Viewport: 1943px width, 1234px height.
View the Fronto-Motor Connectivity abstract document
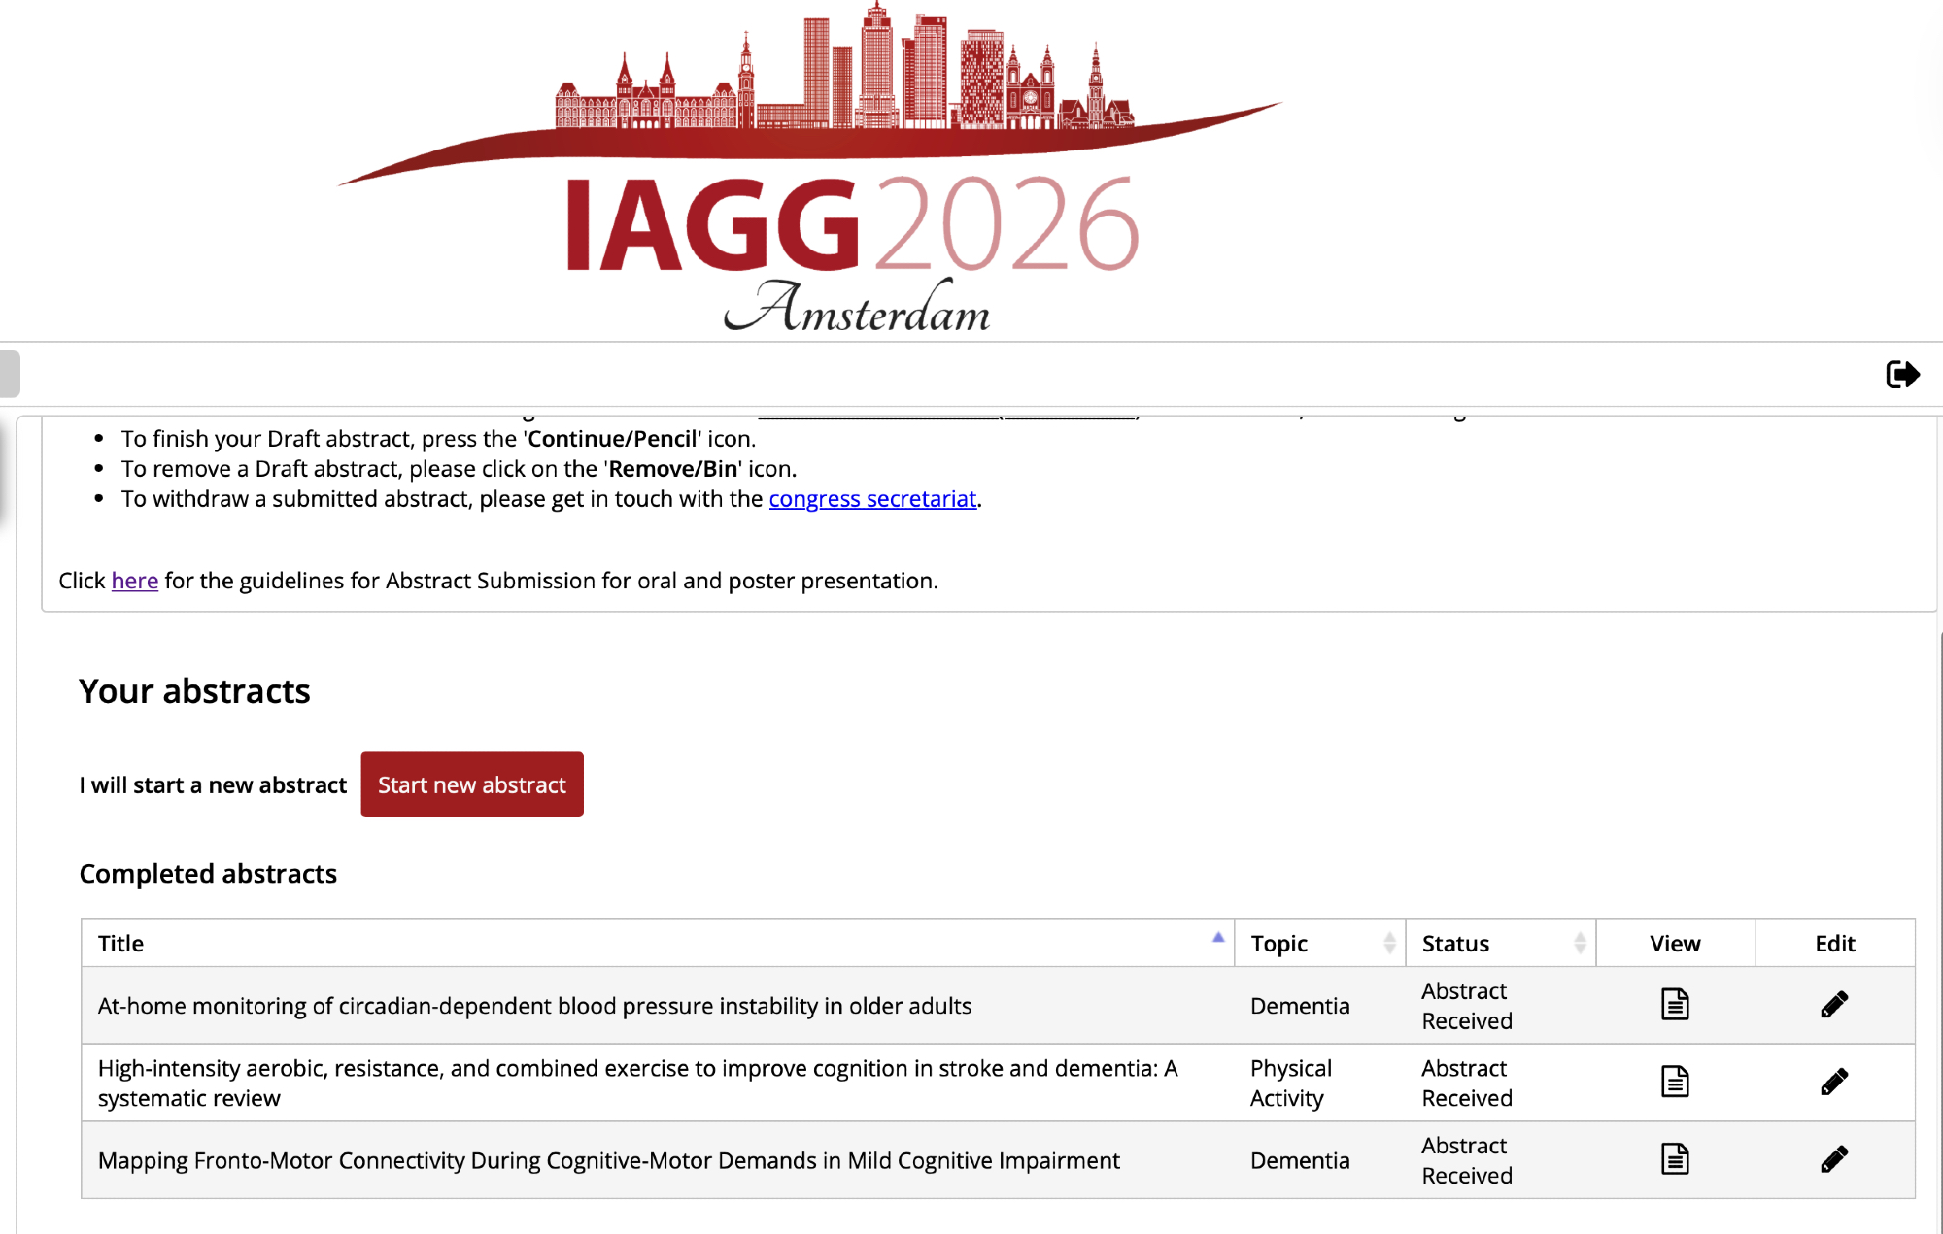(1674, 1158)
